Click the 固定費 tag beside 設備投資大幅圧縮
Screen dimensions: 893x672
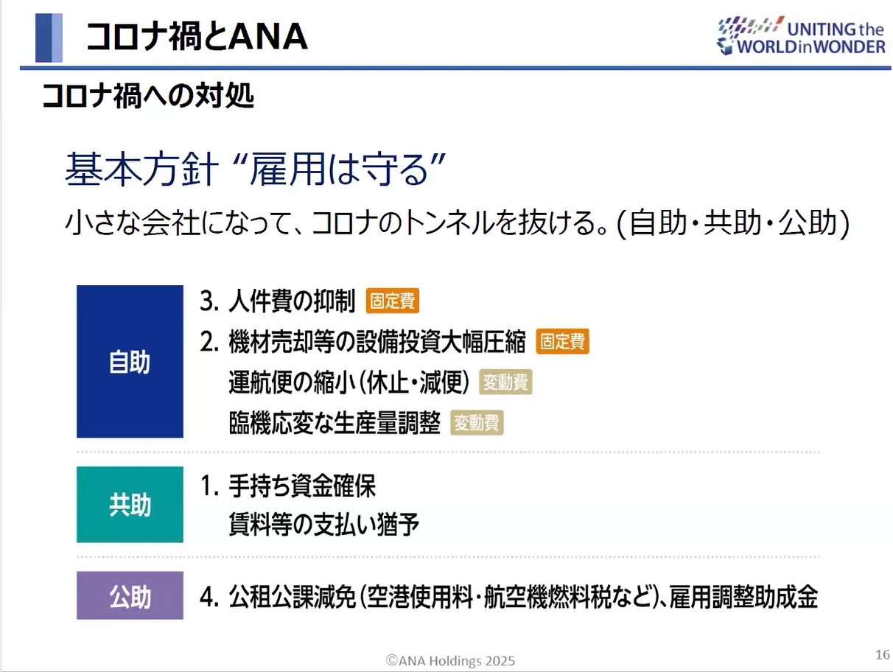click(563, 342)
